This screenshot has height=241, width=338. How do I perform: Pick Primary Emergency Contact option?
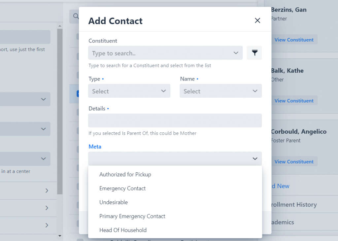[132, 216]
